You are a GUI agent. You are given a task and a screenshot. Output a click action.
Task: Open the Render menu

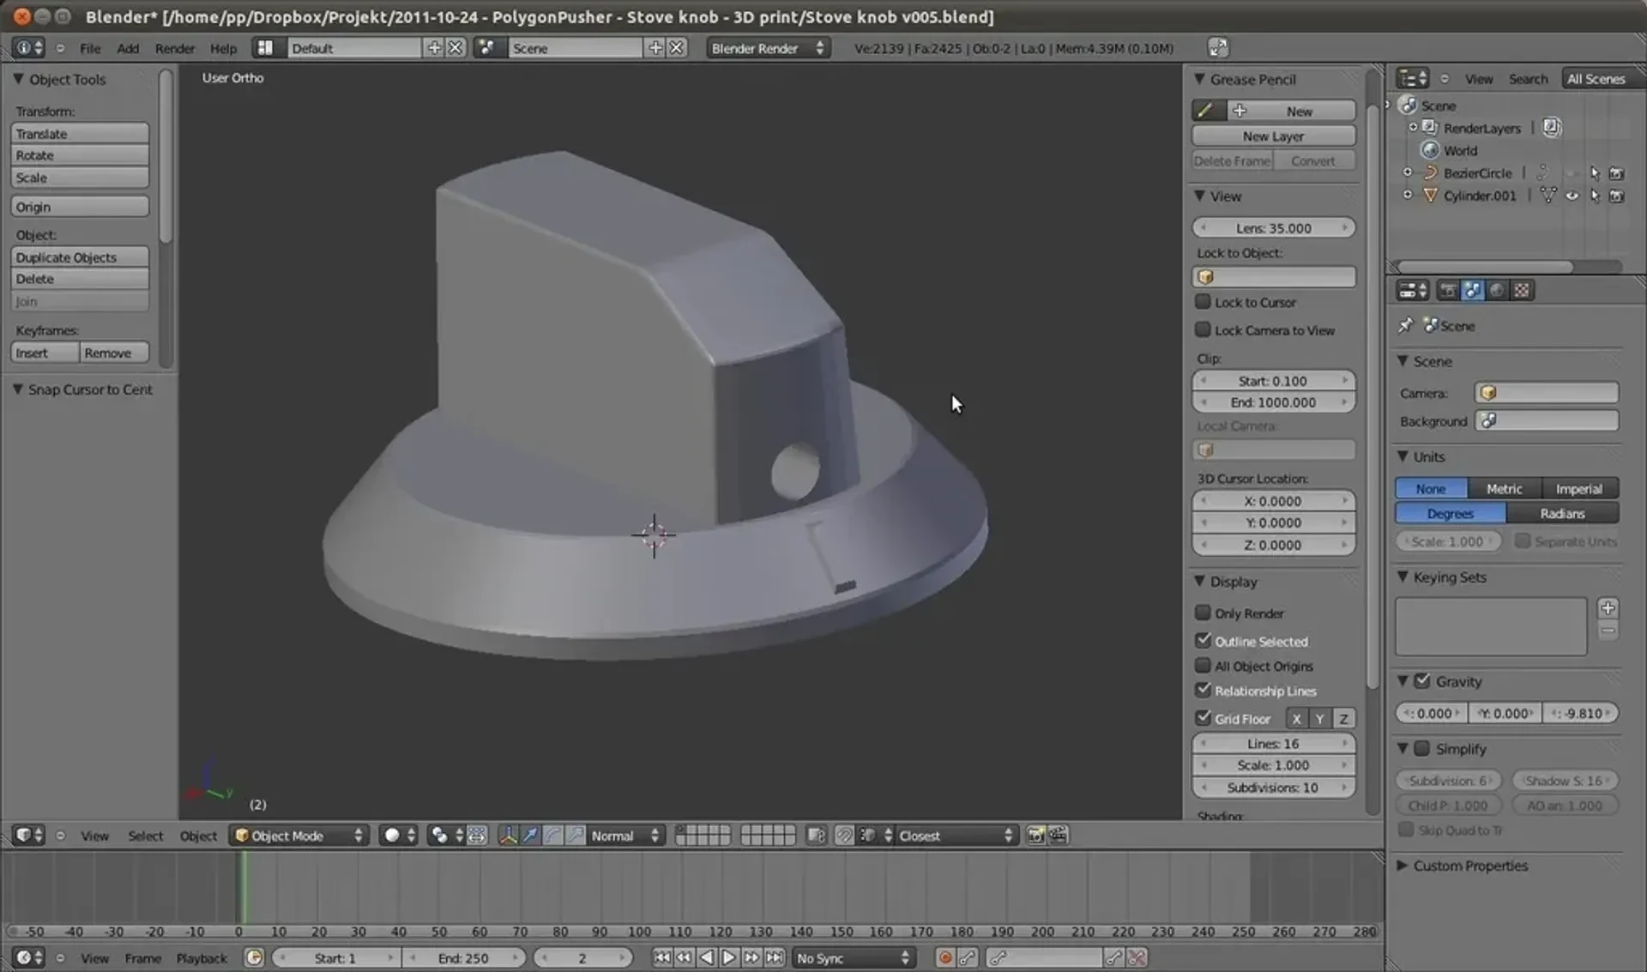174,48
